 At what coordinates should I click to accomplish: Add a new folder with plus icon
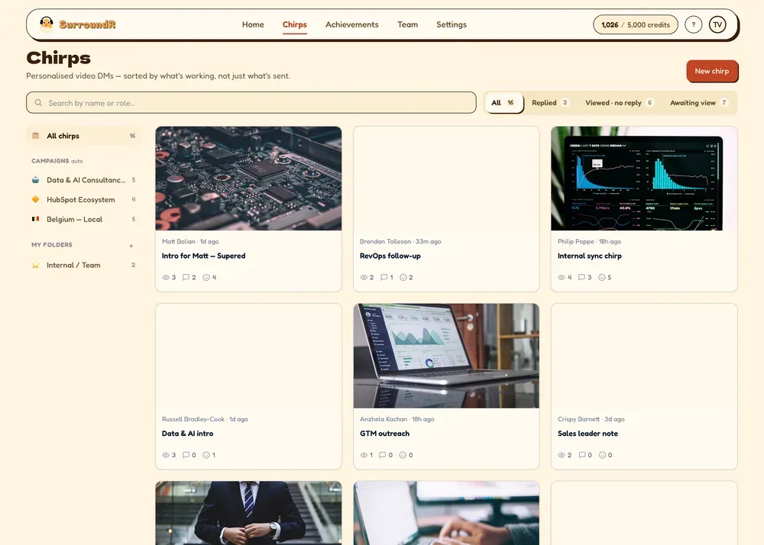click(131, 246)
